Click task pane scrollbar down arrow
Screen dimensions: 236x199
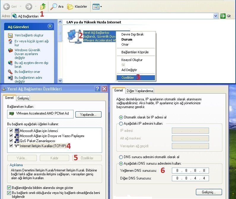[x=60, y=81]
